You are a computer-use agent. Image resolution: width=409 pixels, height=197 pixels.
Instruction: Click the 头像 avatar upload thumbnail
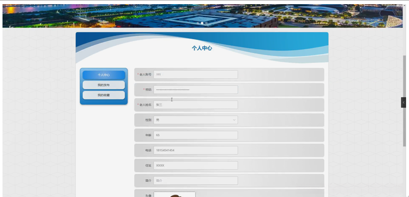(x=175, y=194)
